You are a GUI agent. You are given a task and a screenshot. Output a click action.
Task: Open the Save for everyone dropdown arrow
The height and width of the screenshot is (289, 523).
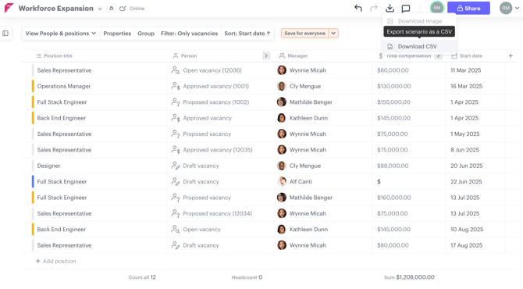333,34
